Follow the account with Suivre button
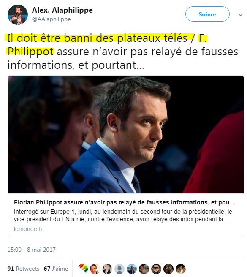Image resolution: width=247 pixels, height=277 pixels. pyautogui.click(x=207, y=14)
